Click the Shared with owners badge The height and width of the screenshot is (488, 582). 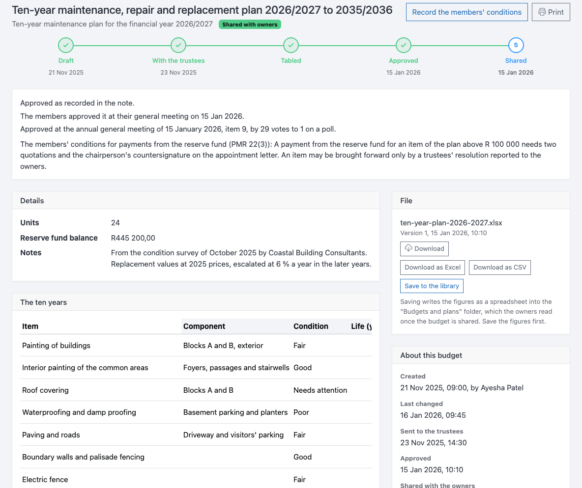250,25
